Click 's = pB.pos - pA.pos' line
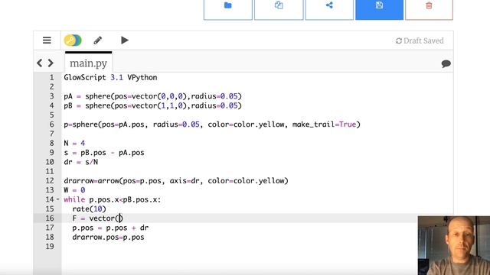490x275 pixels. click(104, 153)
